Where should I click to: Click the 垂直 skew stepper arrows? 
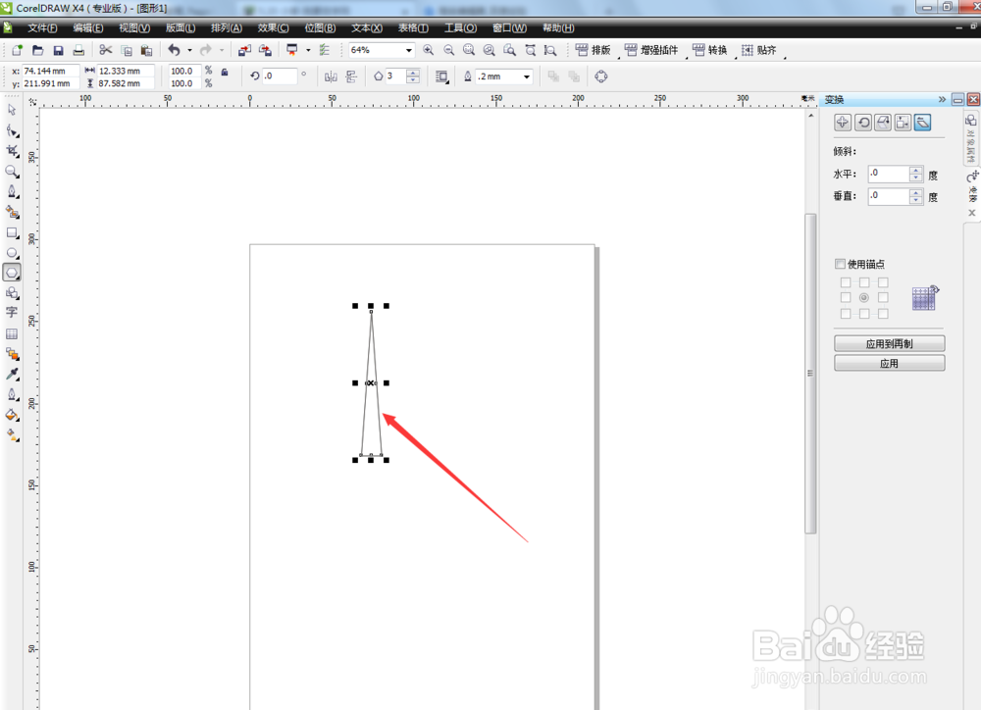[916, 196]
